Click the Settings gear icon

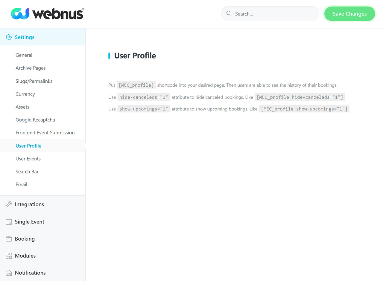tap(9, 37)
